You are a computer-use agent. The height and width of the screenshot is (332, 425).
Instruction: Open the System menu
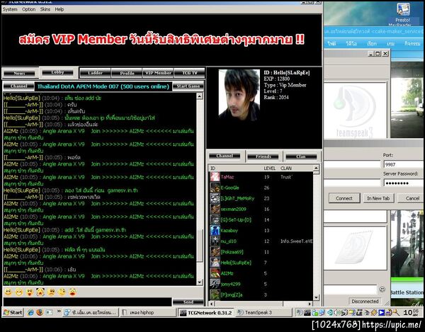(10, 9)
